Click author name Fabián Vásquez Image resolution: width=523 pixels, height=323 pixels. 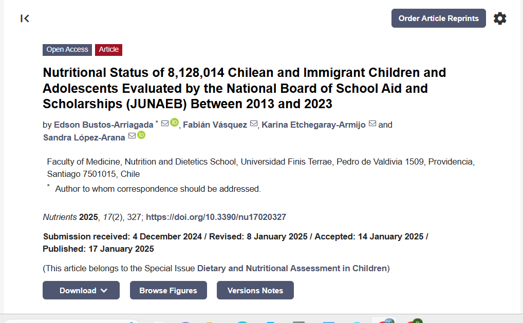(215, 125)
